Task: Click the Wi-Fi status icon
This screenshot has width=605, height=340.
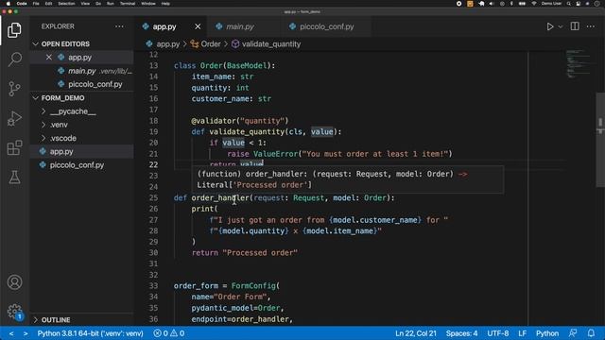Action: pos(534,4)
